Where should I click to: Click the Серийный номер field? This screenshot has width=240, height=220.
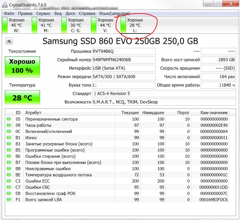[x=124, y=60]
